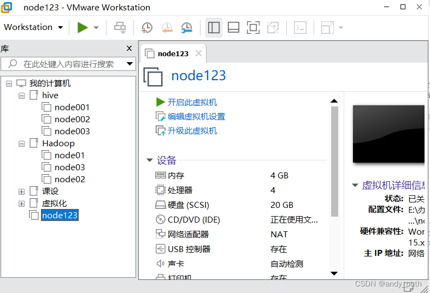Focus the library search field
The height and width of the screenshot is (293, 430).
click(x=68, y=64)
